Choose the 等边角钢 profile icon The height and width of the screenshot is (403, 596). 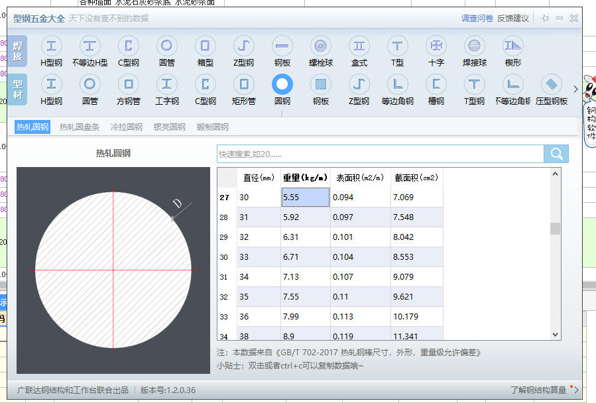398,85
